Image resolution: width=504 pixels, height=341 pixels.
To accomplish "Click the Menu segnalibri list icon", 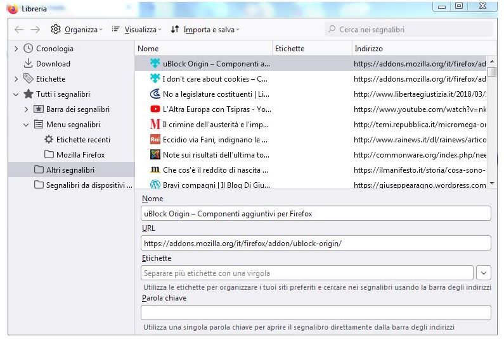I will (x=39, y=124).
